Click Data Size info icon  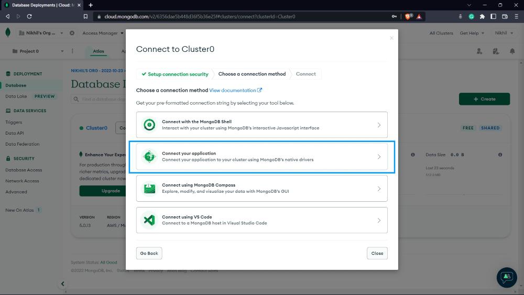click(500, 155)
